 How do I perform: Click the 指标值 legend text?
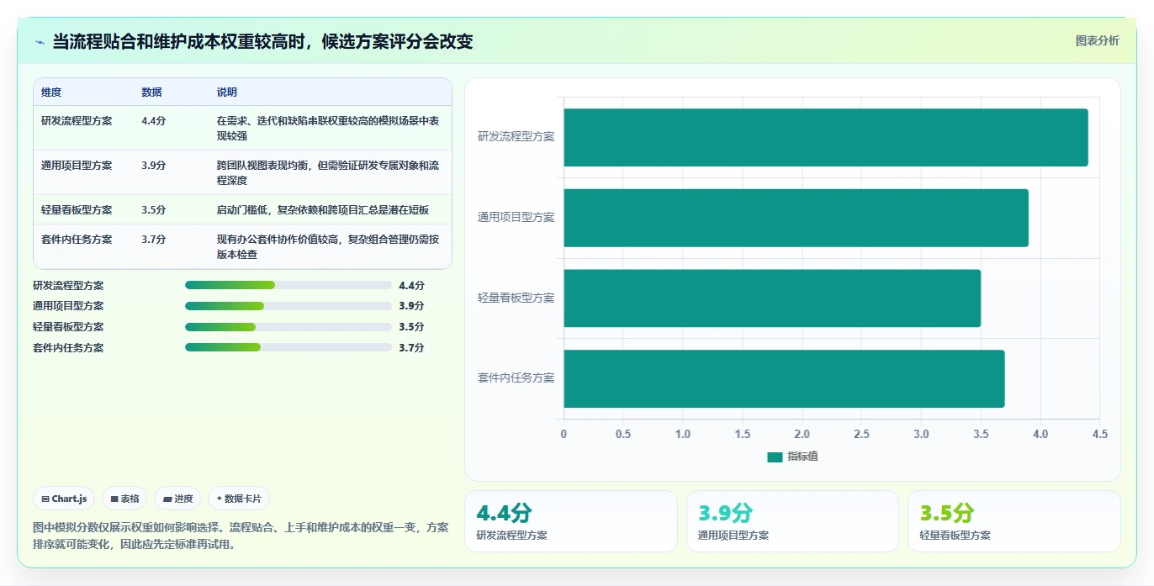click(803, 457)
